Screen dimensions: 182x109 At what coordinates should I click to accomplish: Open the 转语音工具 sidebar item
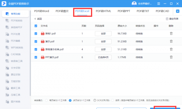[14, 61]
